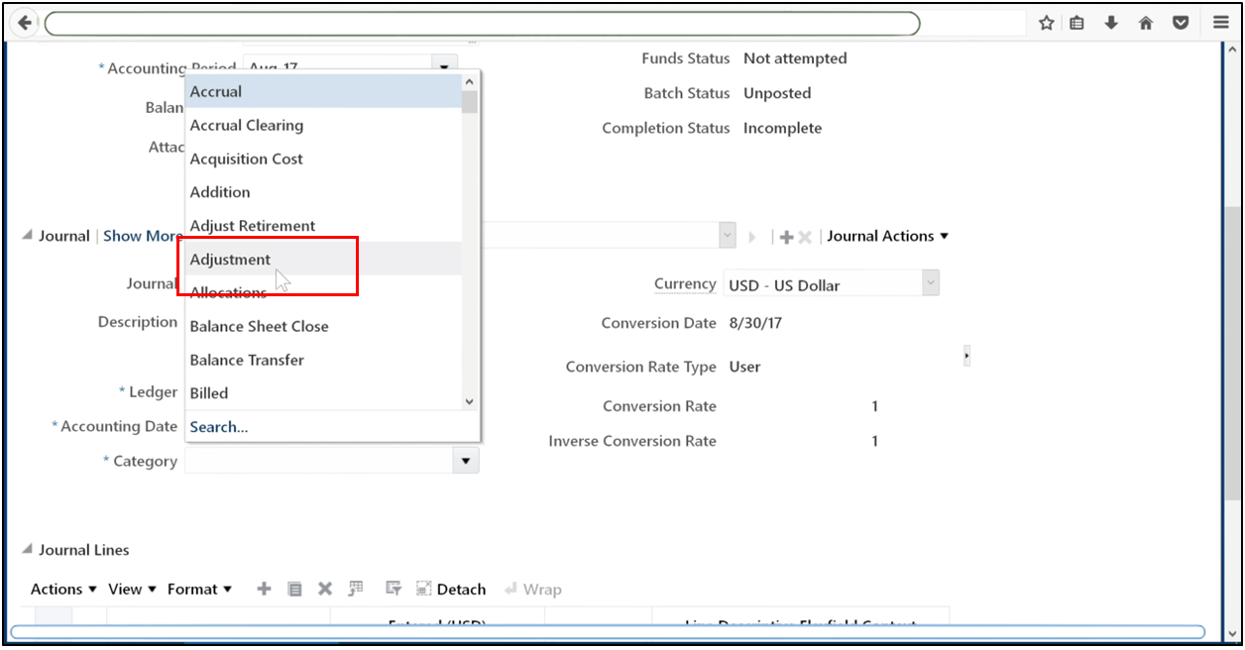This screenshot has height=650, width=1245.
Task: Create a new journal with the plus icon
Action: pos(786,236)
